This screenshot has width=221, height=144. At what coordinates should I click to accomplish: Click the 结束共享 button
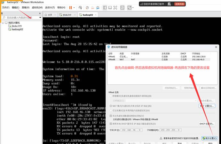[x=179, y=4]
